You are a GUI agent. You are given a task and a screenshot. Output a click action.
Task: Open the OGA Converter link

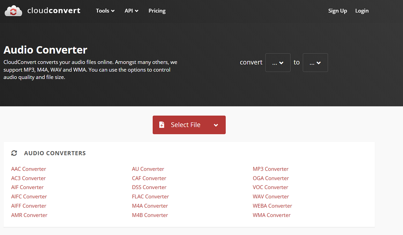pyautogui.click(x=271, y=178)
